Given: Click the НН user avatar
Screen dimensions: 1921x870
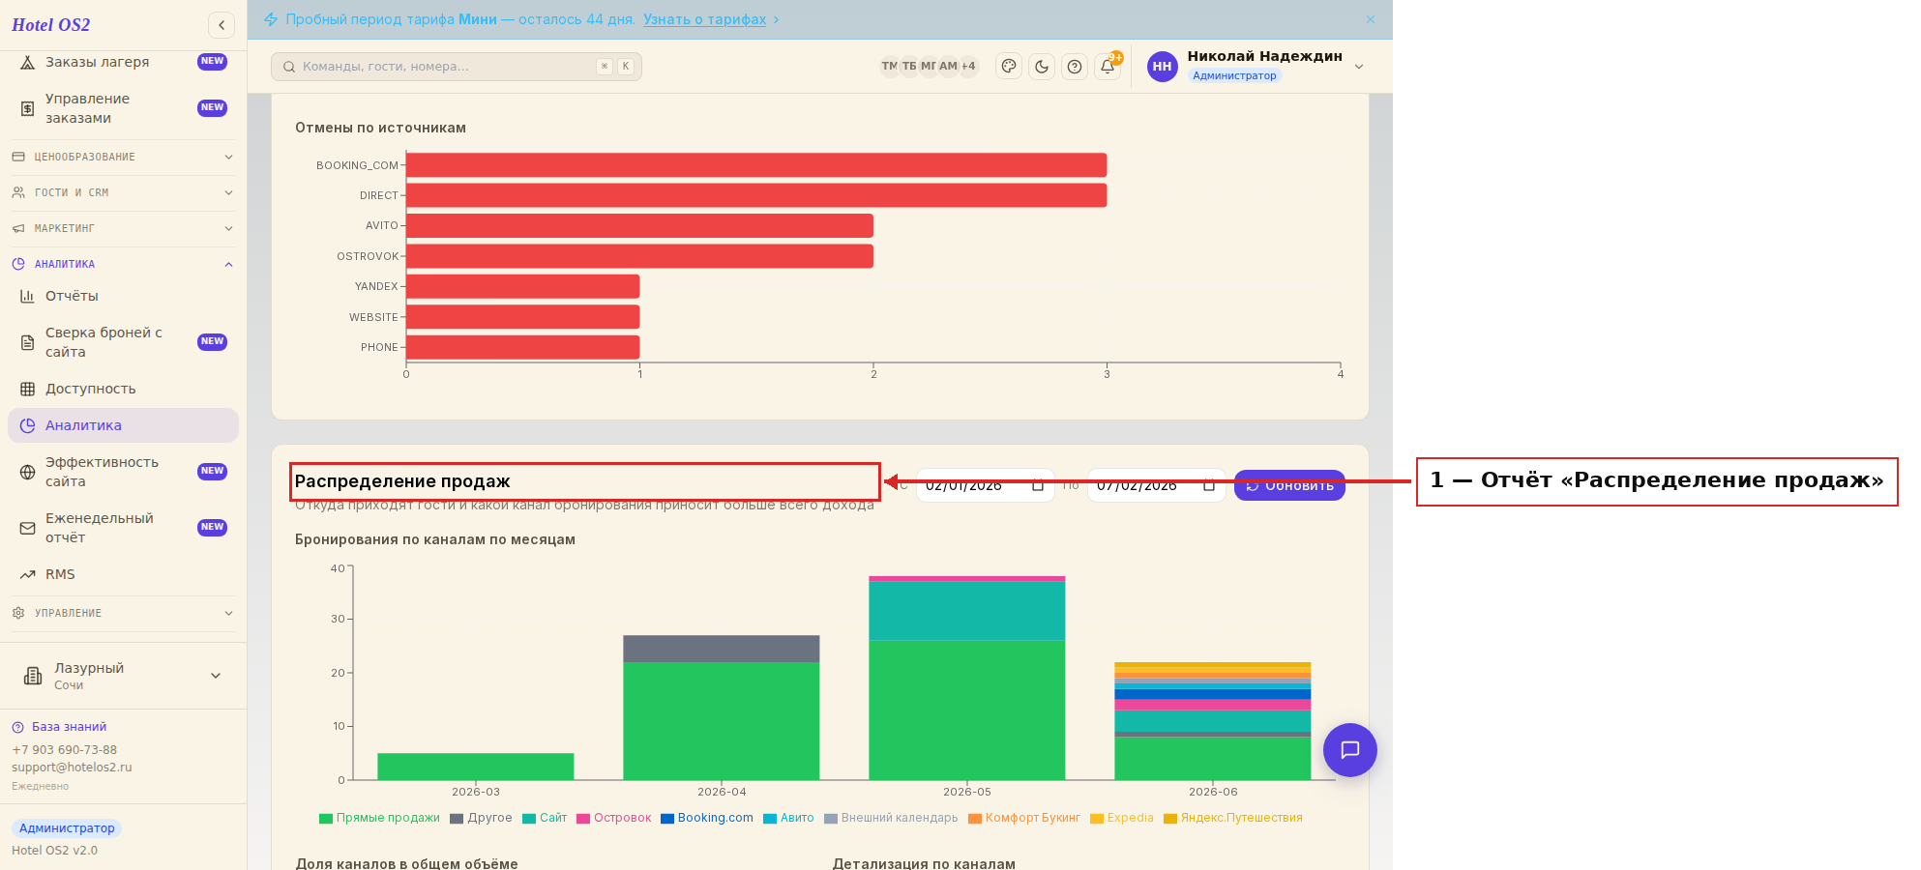Looking at the screenshot, I should [x=1163, y=66].
